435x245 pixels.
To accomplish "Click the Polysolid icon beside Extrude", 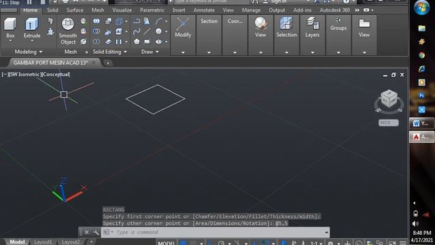I will pos(50,21).
